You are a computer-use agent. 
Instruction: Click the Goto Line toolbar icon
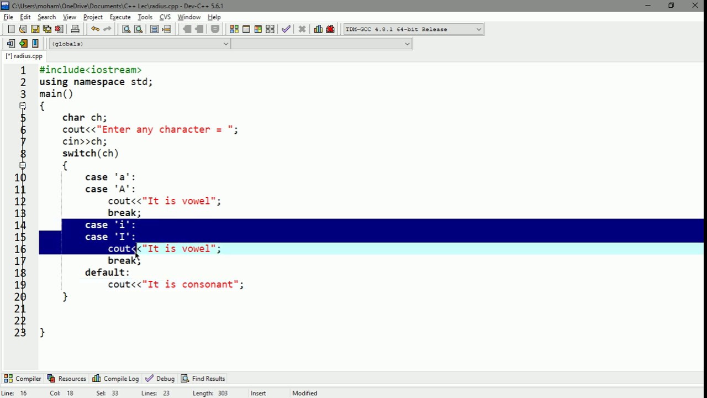pos(166,29)
